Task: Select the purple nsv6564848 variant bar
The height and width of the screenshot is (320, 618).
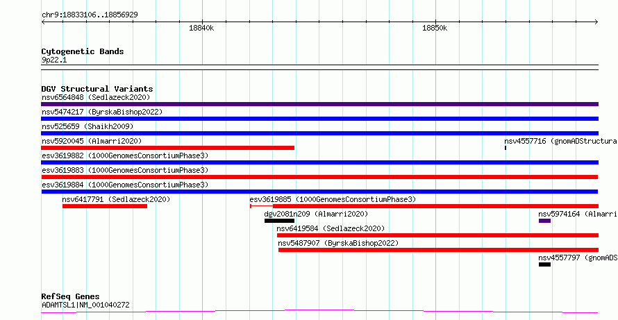Action: pyautogui.click(x=319, y=104)
